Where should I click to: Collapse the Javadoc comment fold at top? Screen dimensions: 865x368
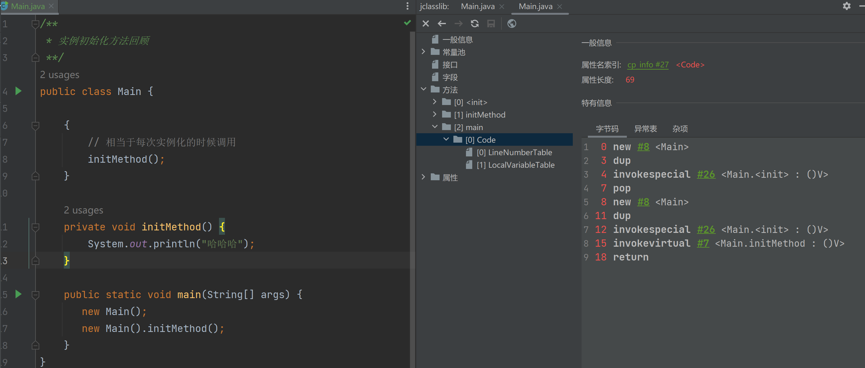click(x=35, y=24)
